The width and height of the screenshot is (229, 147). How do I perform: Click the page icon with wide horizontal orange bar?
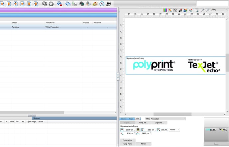click(x=22, y=4)
